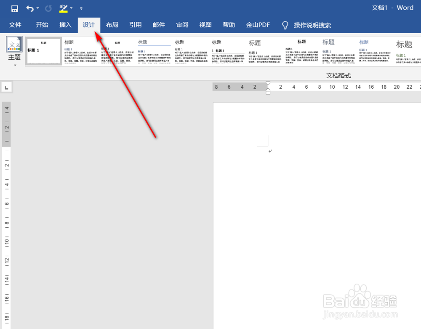Click the vertical ruler at mark 8
The height and width of the screenshot is (329, 421).
(x=7, y=223)
